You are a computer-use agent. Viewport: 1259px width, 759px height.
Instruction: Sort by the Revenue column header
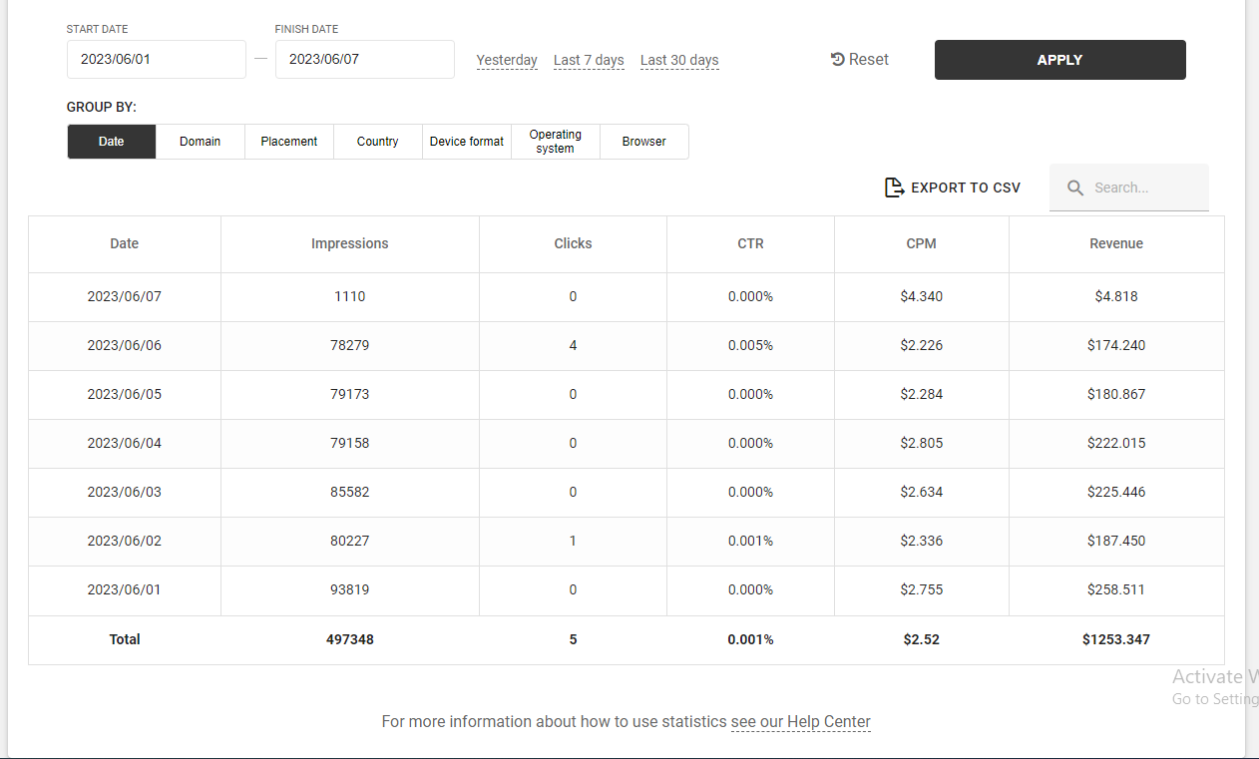tap(1116, 243)
